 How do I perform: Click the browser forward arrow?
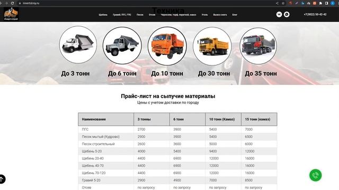(6, 3)
